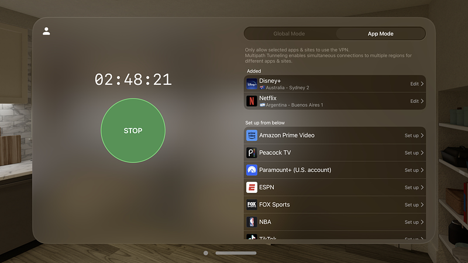The image size is (468, 263).
Task: Click the window close dot below panel
Action: pos(206,253)
